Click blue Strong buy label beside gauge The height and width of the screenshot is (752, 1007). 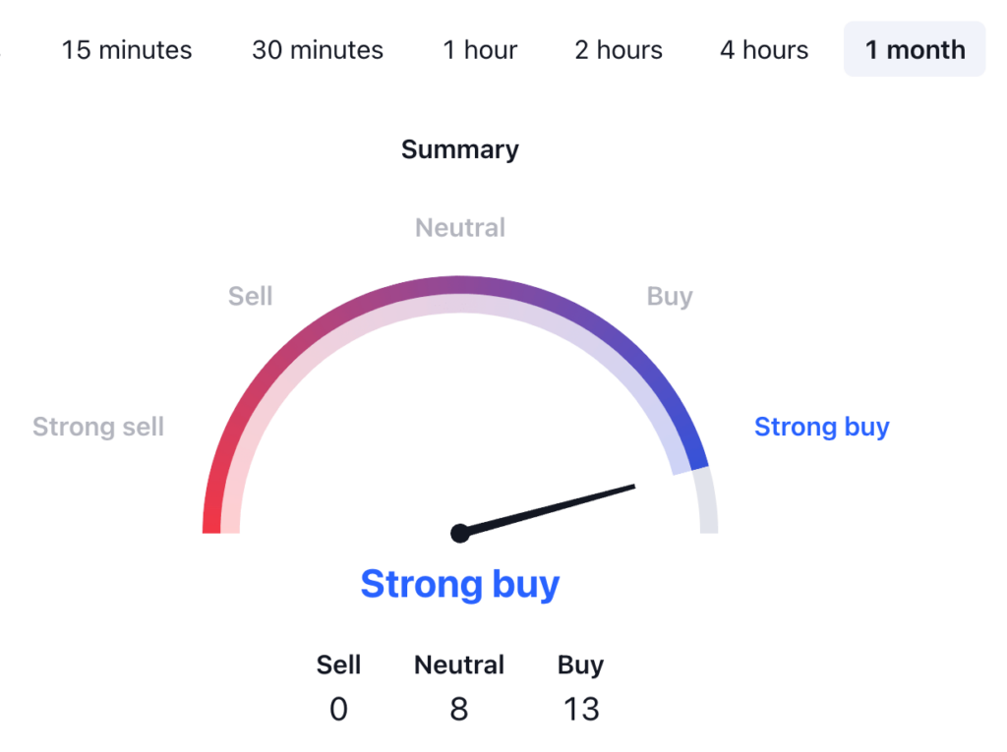(x=821, y=427)
